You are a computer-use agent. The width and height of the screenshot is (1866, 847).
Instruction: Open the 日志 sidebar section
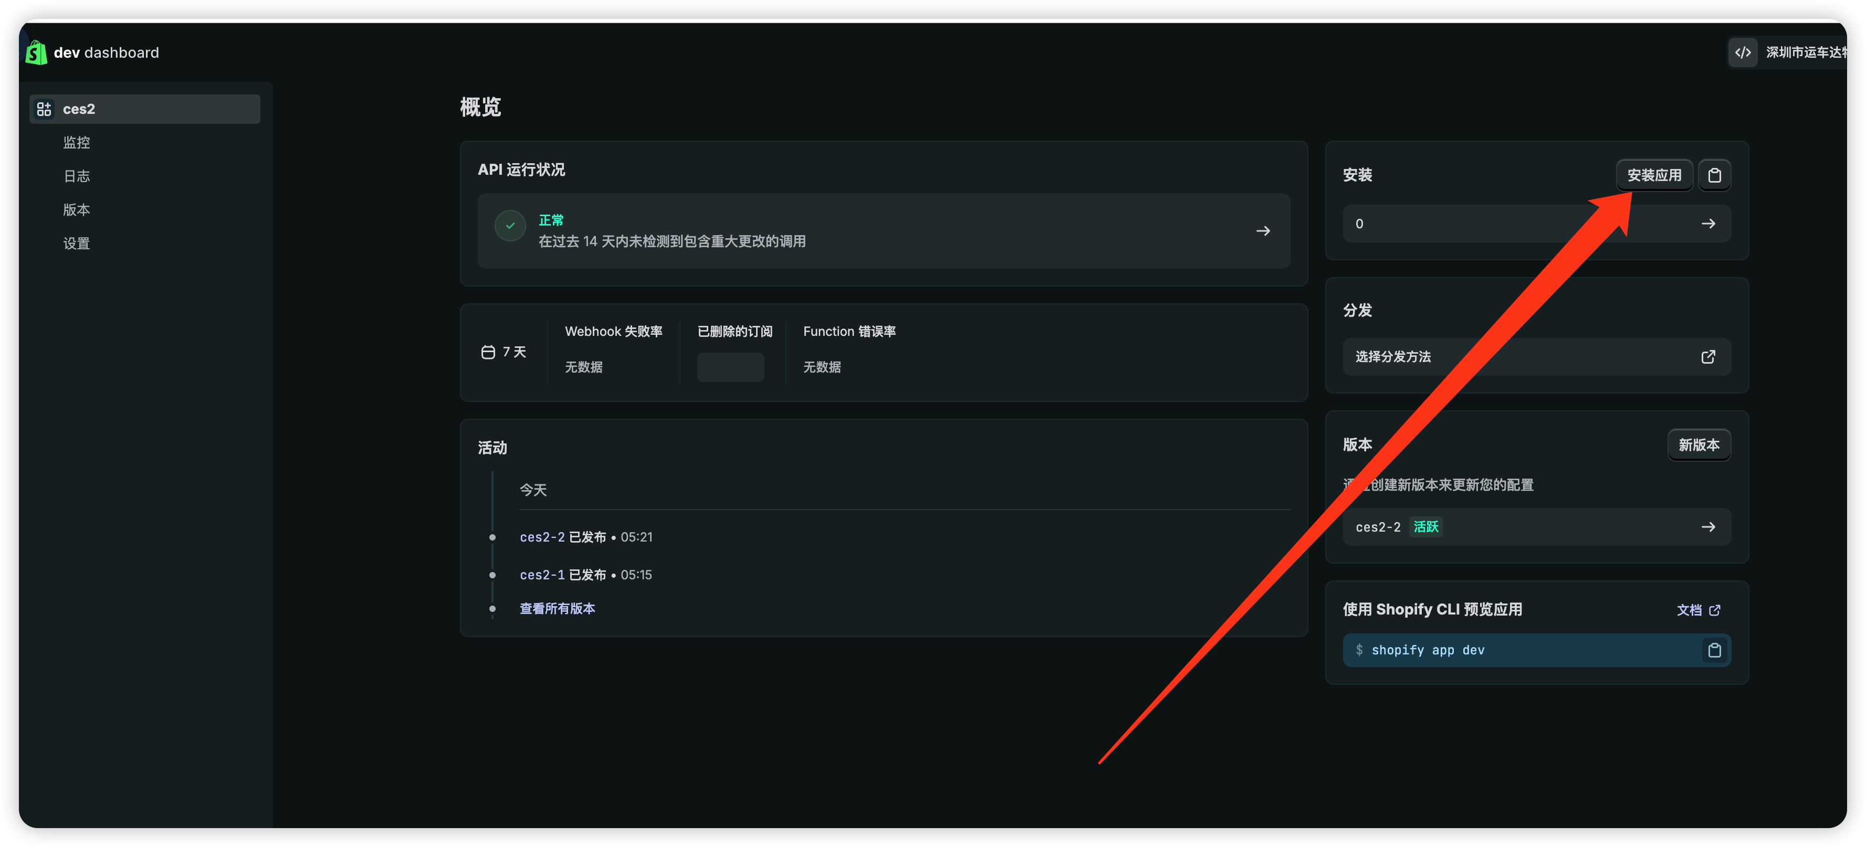[76, 176]
